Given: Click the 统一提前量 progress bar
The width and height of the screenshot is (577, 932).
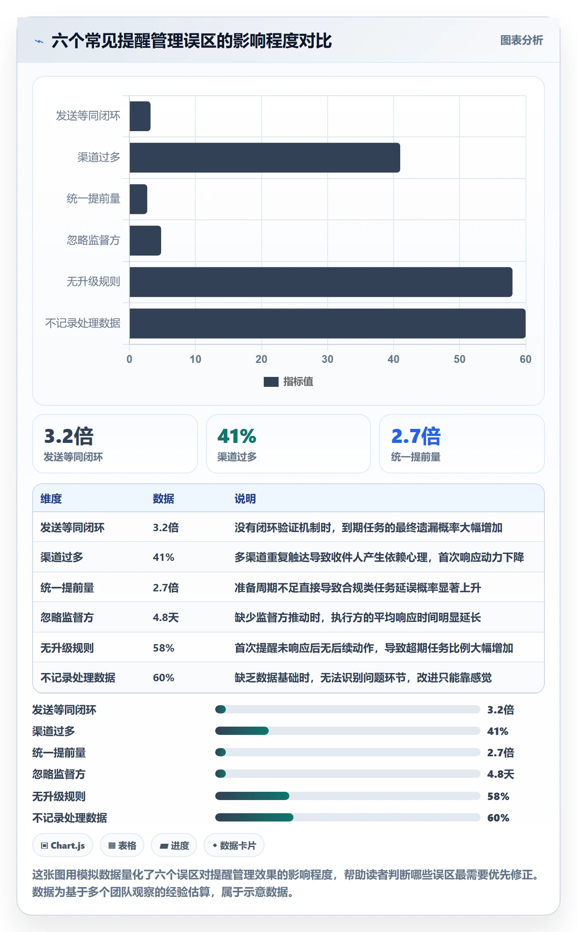Looking at the screenshot, I should point(347,752).
